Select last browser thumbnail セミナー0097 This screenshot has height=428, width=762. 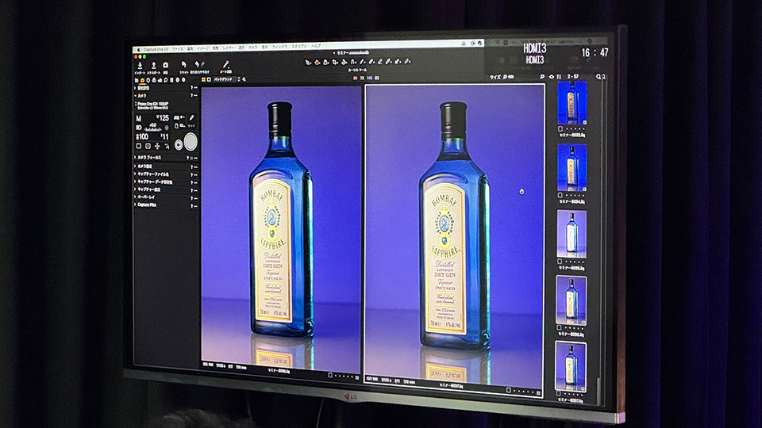click(x=571, y=367)
